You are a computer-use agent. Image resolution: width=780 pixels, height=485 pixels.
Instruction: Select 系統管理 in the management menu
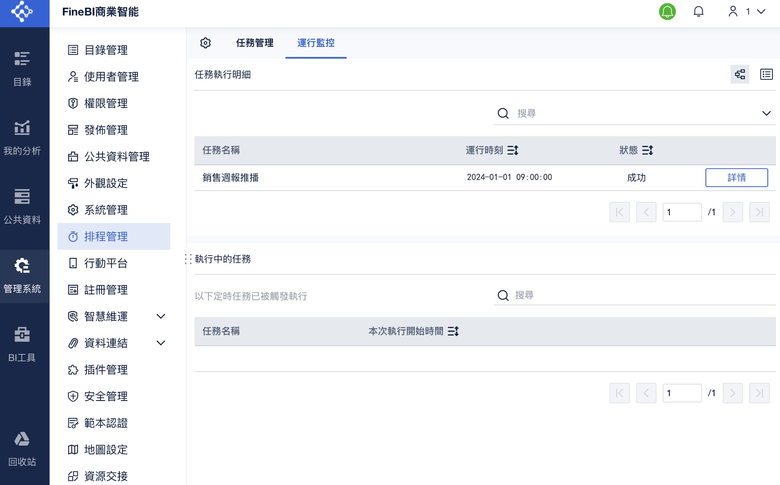tap(106, 210)
